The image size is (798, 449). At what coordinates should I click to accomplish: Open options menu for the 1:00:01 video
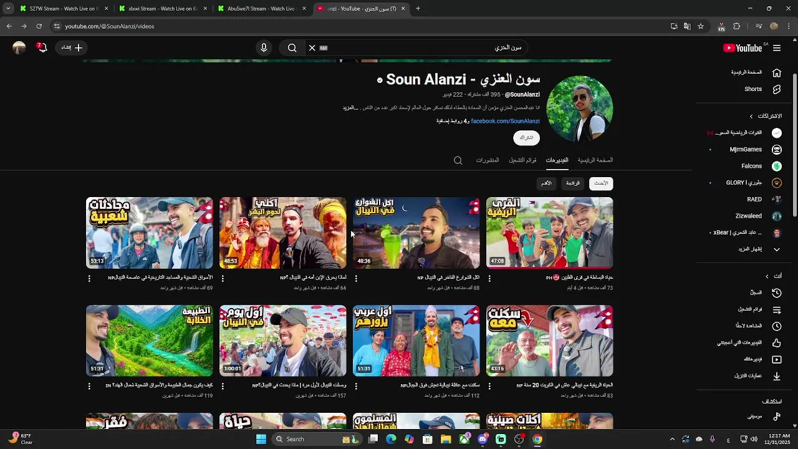coord(223,387)
